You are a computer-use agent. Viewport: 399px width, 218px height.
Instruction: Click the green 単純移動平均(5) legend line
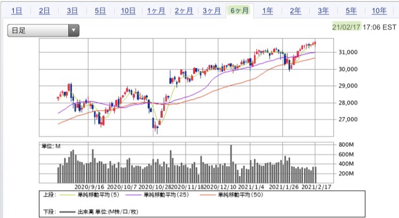click(x=67, y=195)
